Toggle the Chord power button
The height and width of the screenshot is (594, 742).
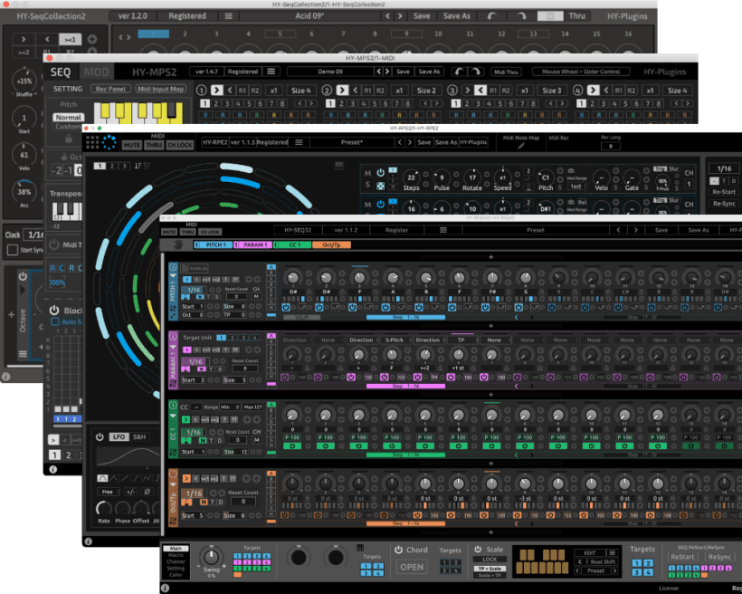(398, 550)
